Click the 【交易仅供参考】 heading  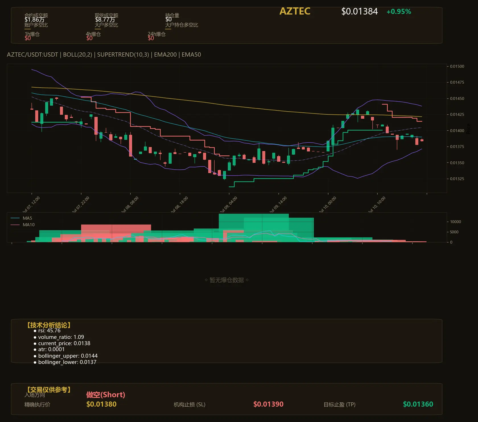pos(49,390)
